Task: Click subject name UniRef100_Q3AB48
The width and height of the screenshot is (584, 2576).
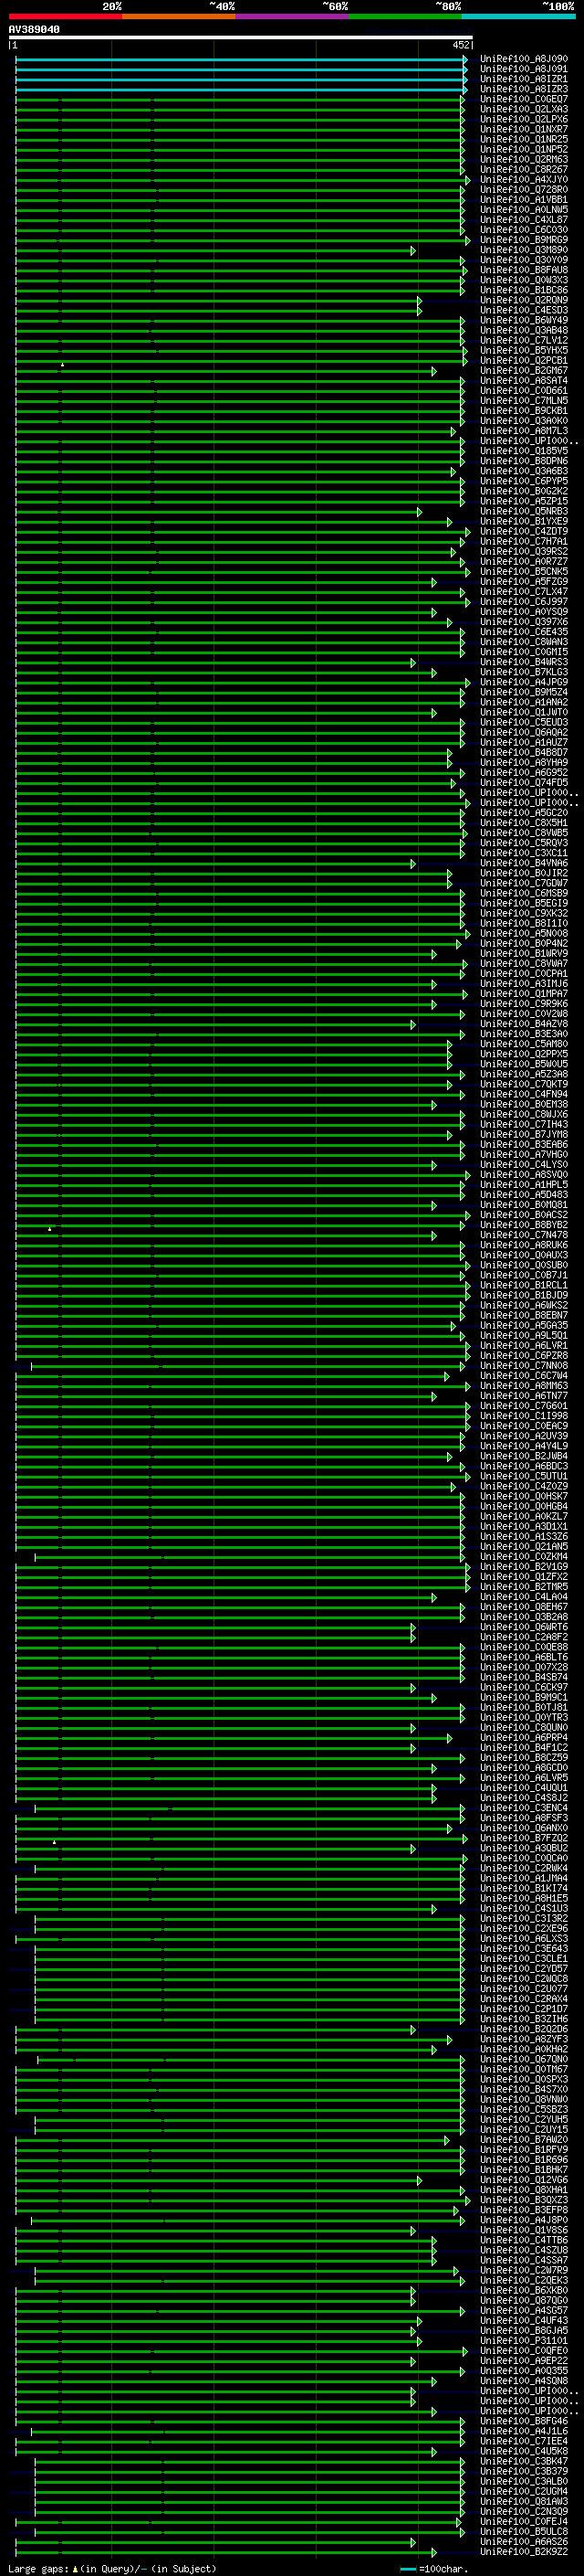Action: pos(524,330)
